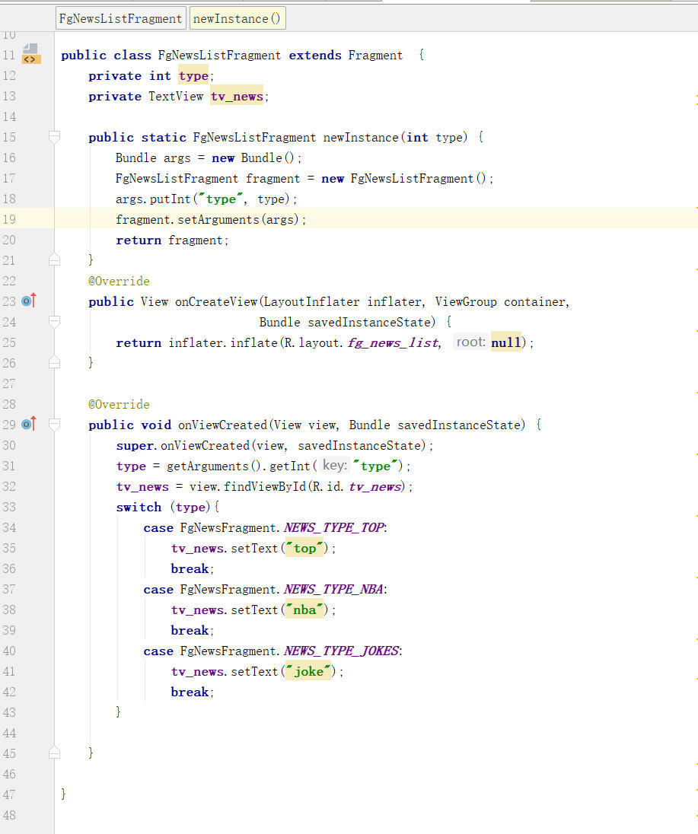Click setArguments on the highlighted line 19
The width and height of the screenshot is (698, 834).
pyautogui.click(x=218, y=220)
